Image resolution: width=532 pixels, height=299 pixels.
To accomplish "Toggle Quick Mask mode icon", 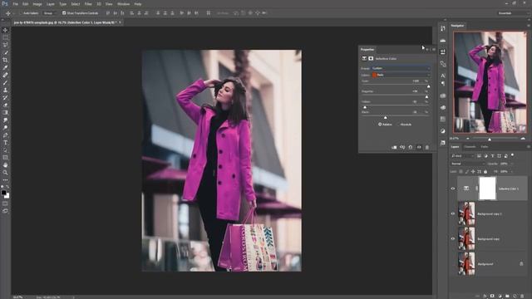I will (x=5, y=203).
